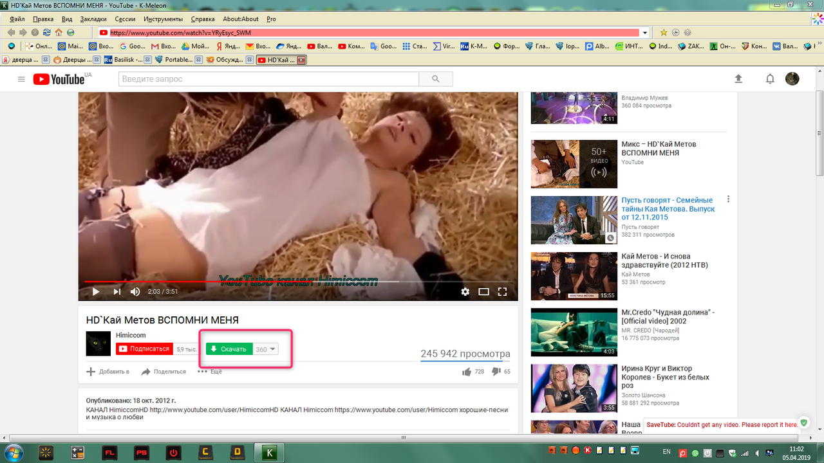Add bookmark with the star icon
Viewport: 824px width, 463px height.
pos(664,32)
